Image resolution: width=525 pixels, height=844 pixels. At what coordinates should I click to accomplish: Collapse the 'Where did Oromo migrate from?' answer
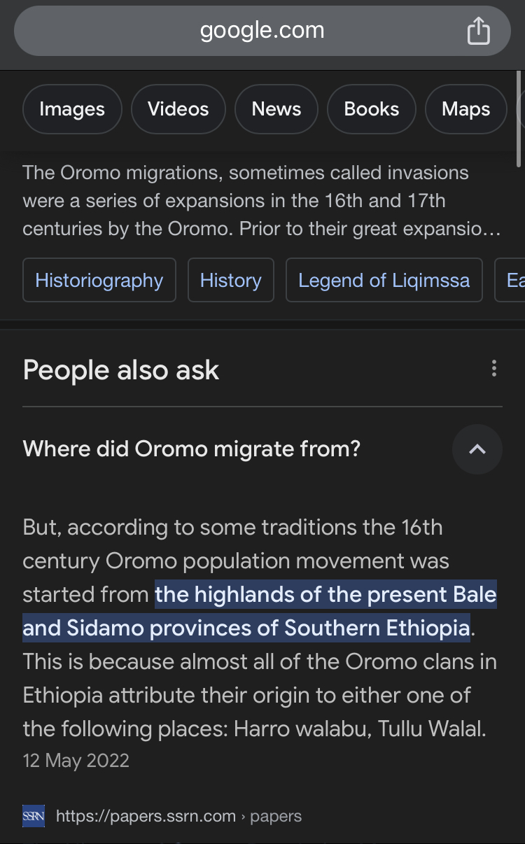477,449
